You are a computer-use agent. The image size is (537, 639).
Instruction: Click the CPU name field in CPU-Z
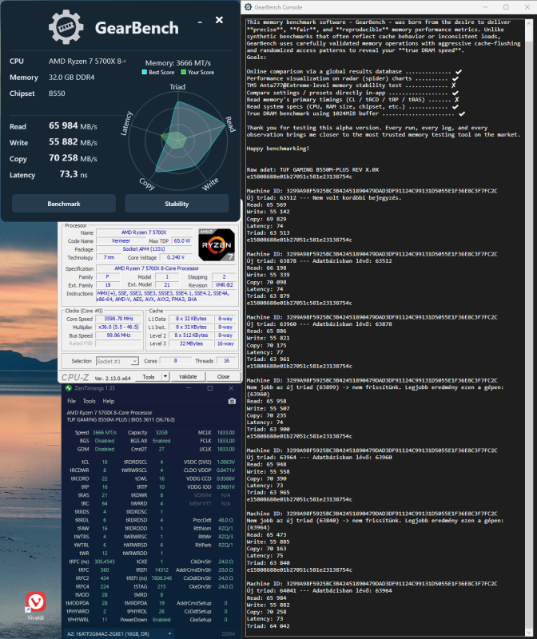144,232
